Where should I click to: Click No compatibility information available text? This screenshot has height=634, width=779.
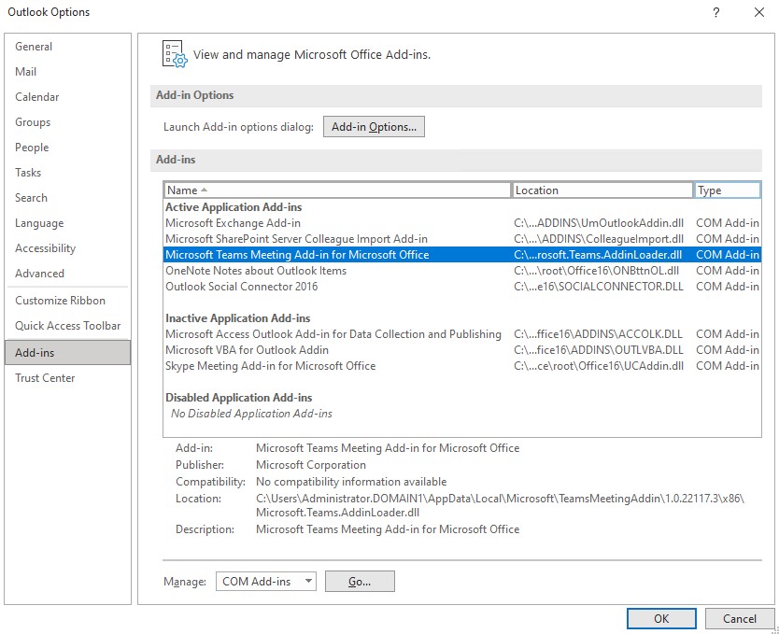pos(351,482)
